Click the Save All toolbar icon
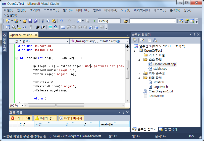The image size is (204, 141). [35, 21]
